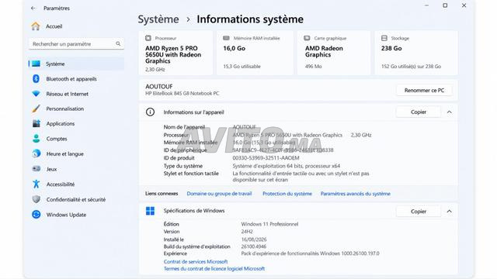Click the Windows logo beside Spécifications de Windows
Image resolution: width=497 pixels, height=279 pixels.
(x=150, y=211)
